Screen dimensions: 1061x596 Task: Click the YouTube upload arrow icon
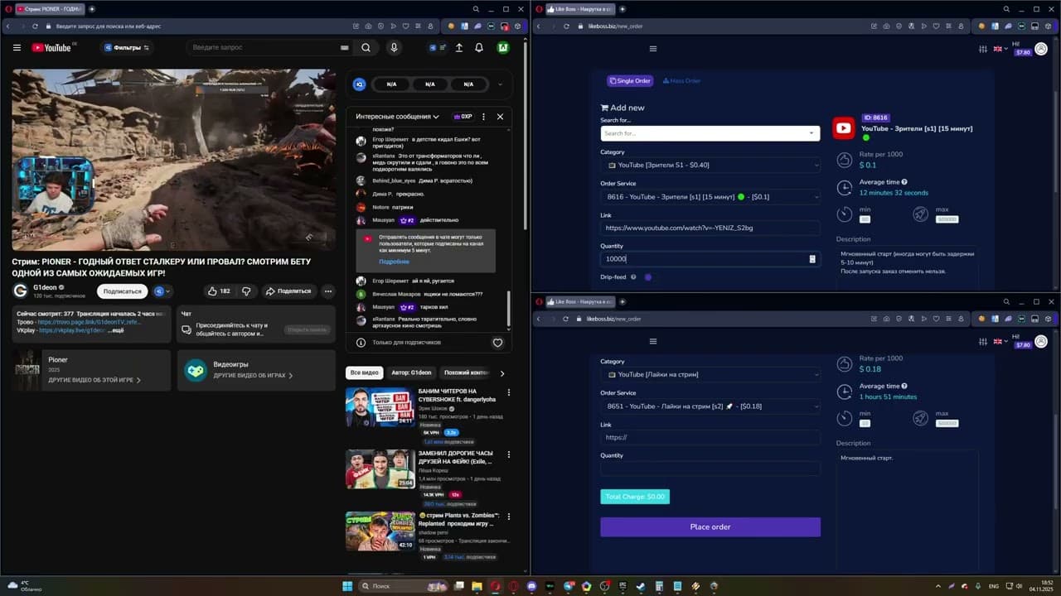(459, 48)
